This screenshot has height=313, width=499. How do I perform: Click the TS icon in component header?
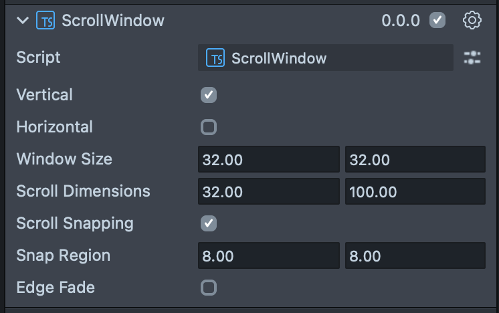click(x=45, y=21)
